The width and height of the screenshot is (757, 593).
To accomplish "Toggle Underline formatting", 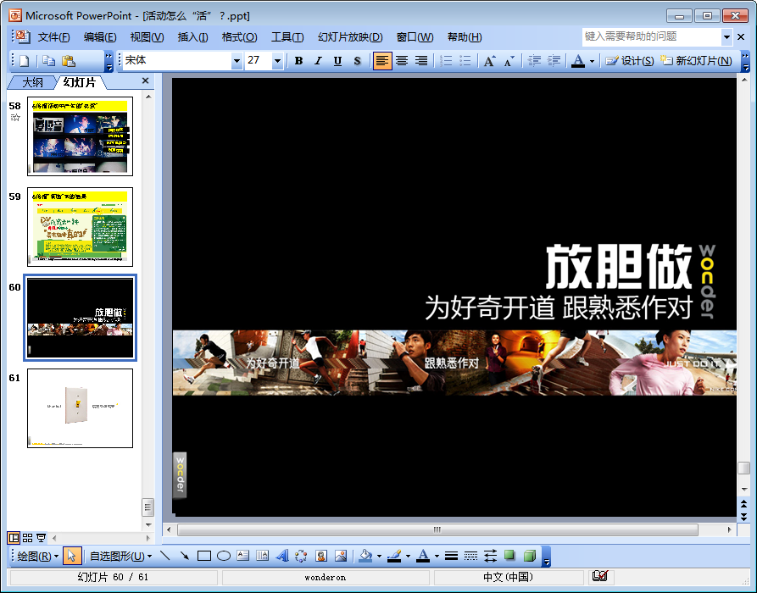I will pyautogui.click(x=337, y=61).
